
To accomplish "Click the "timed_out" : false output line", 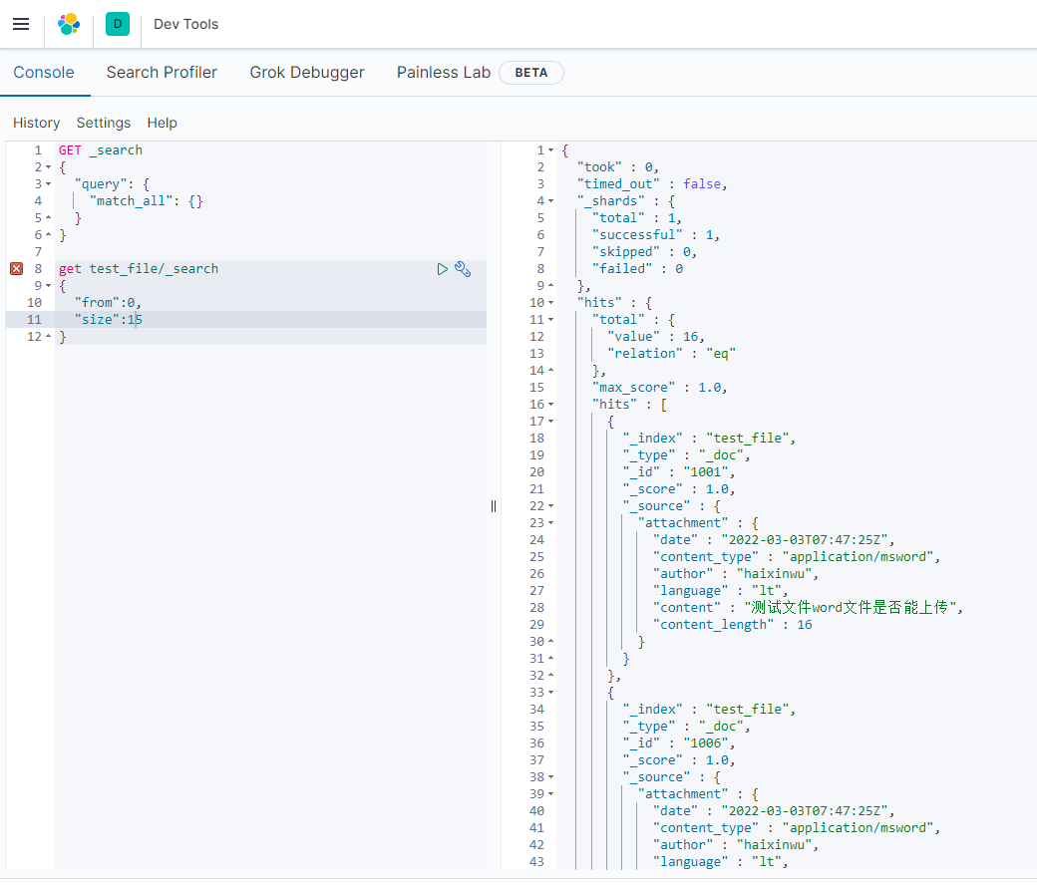I will point(652,184).
